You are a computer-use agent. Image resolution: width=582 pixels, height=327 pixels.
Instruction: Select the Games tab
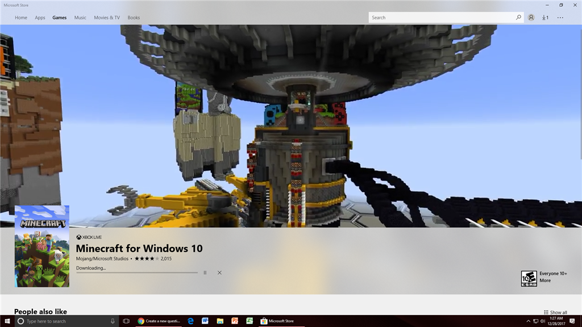pyautogui.click(x=59, y=18)
